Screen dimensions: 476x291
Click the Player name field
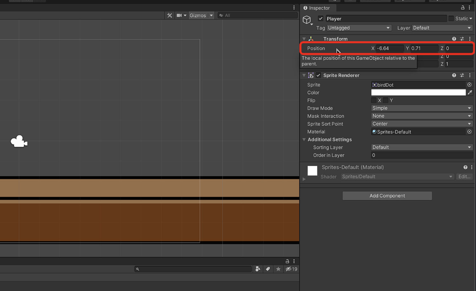(x=386, y=19)
